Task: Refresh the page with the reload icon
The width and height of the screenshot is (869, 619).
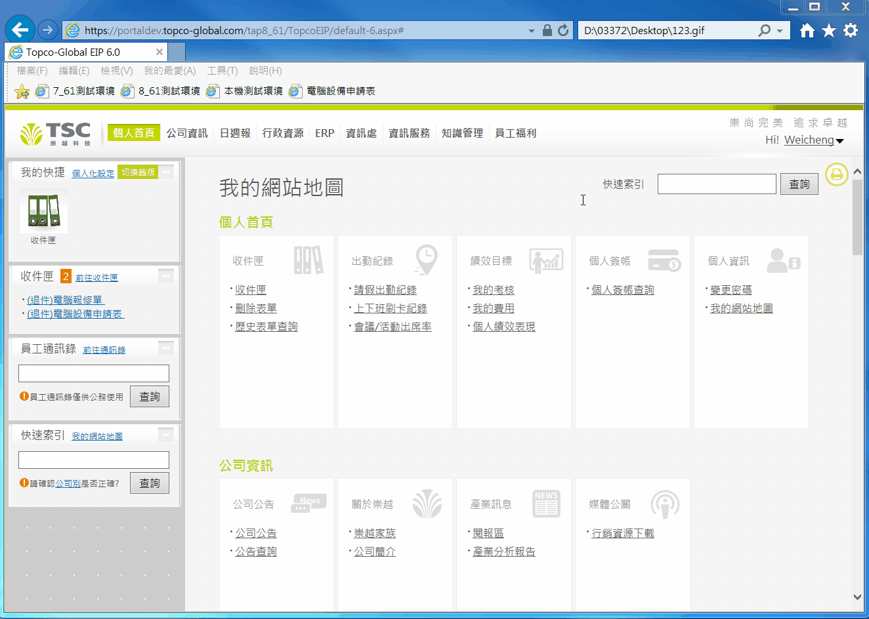Action: point(563,30)
